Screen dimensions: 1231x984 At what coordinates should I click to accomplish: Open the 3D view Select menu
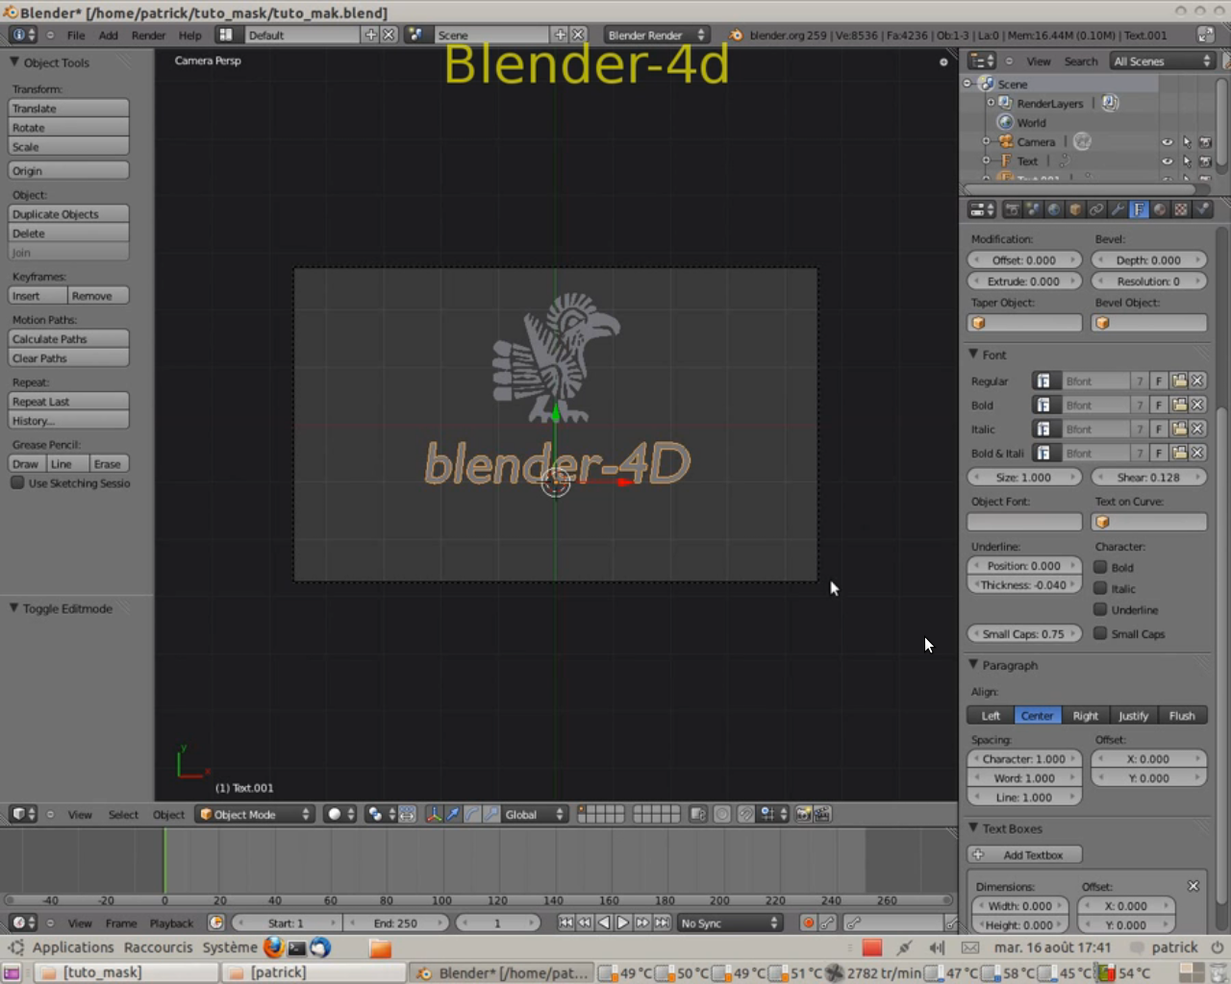[x=123, y=814]
